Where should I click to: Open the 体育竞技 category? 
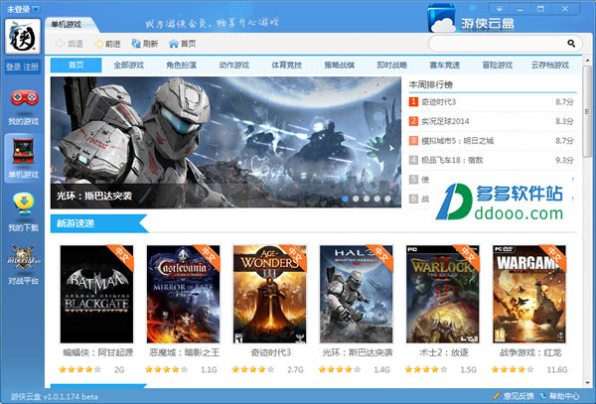[x=287, y=65]
